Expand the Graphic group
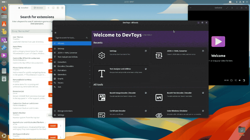The height and width of the screenshot is (140, 250). click(90, 79)
